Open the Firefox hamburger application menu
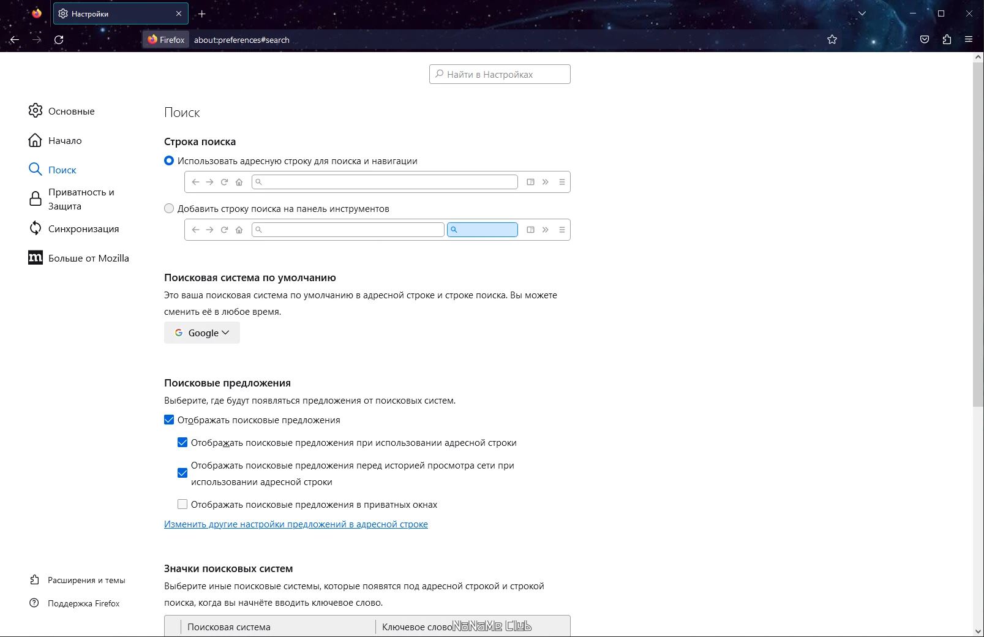Image resolution: width=984 pixels, height=637 pixels. pos(969,40)
